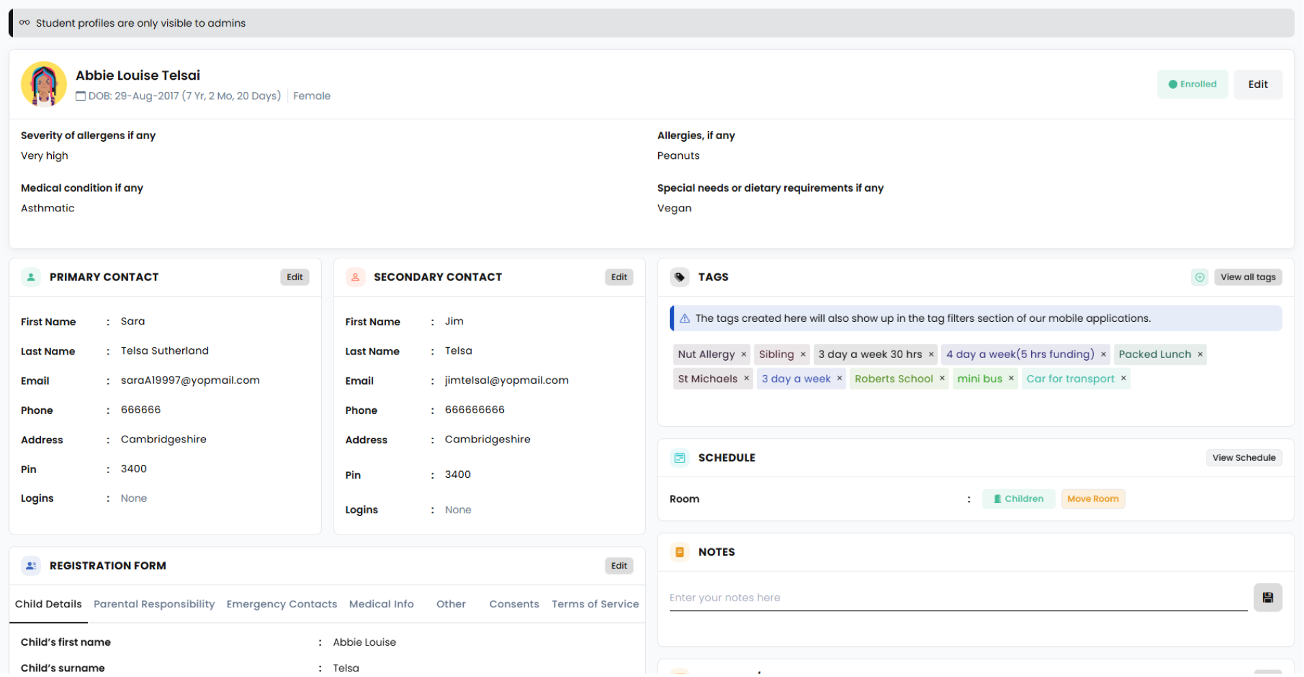Click the Sibling tag label

tap(776, 355)
